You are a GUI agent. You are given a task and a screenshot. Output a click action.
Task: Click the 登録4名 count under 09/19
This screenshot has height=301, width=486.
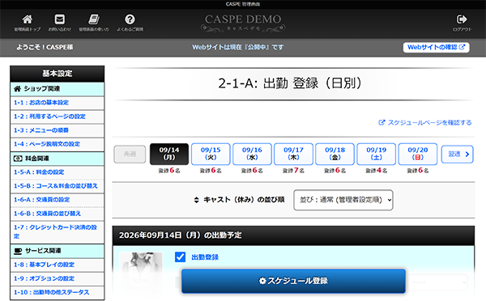(377, 170)
